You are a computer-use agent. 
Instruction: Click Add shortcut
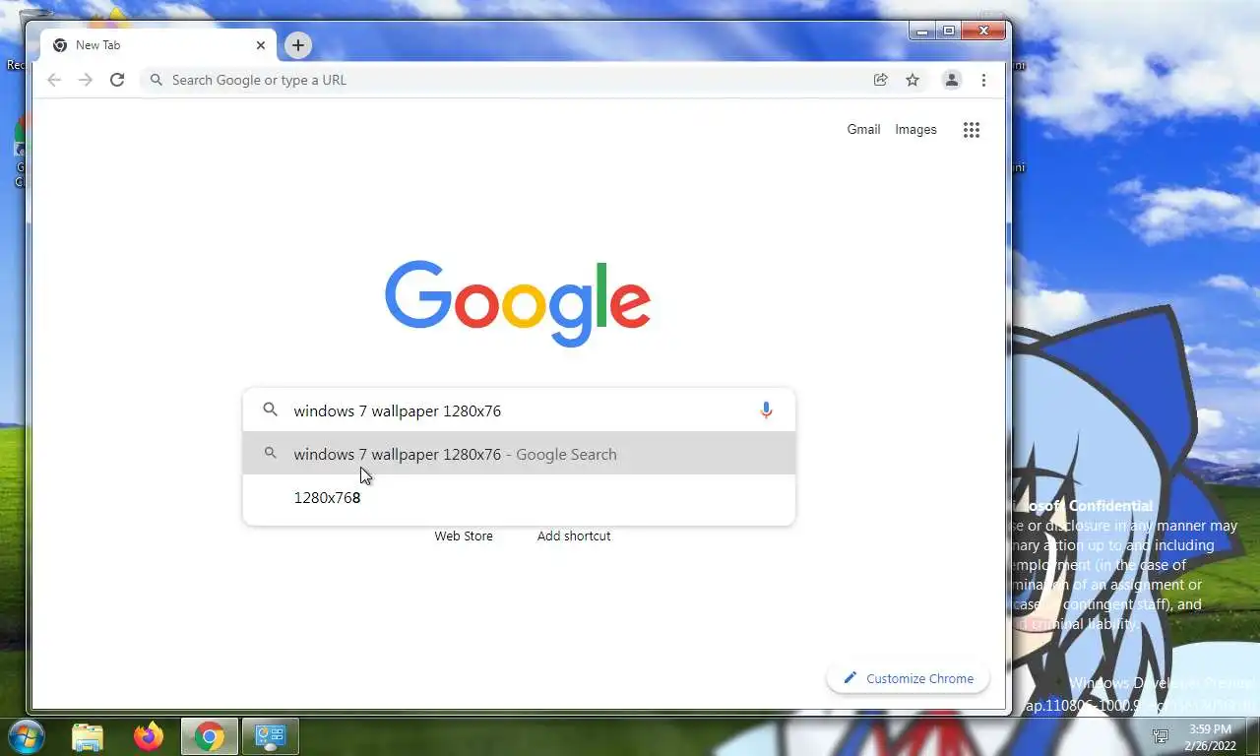[x=574, y=535]
